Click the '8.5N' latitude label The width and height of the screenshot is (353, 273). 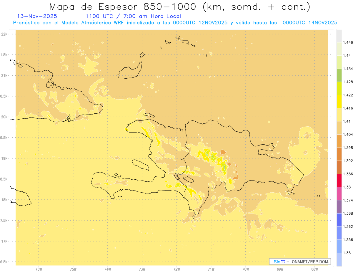4,179
